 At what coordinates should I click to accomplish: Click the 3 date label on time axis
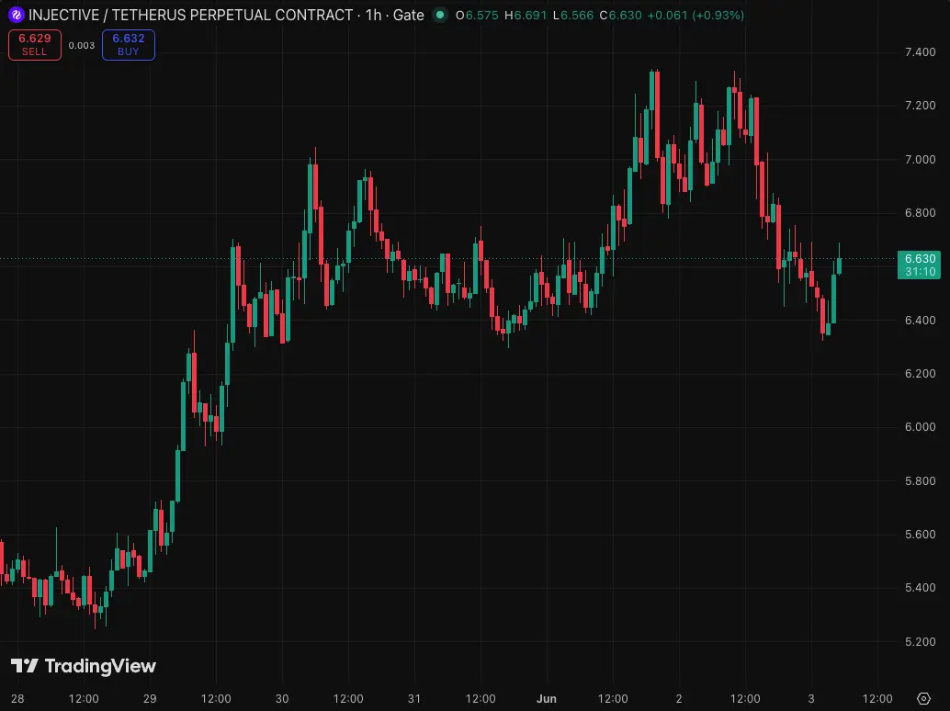click(x=811, y=698)
